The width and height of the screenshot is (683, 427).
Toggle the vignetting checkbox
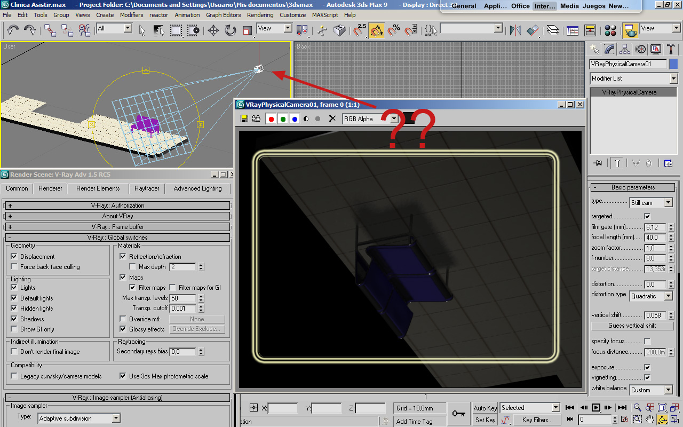point(647,378)
